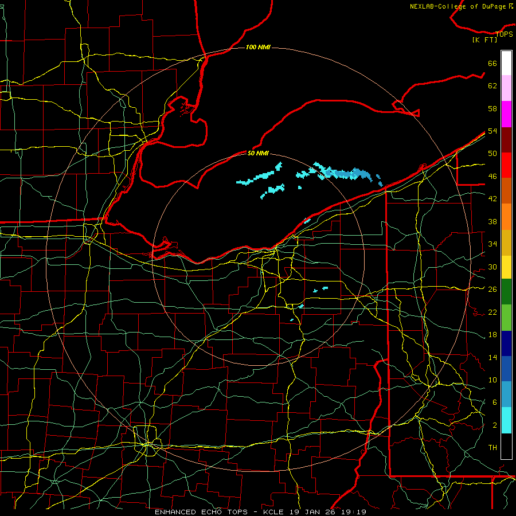Click the 'TH' threshold legend label

[492, 448]
